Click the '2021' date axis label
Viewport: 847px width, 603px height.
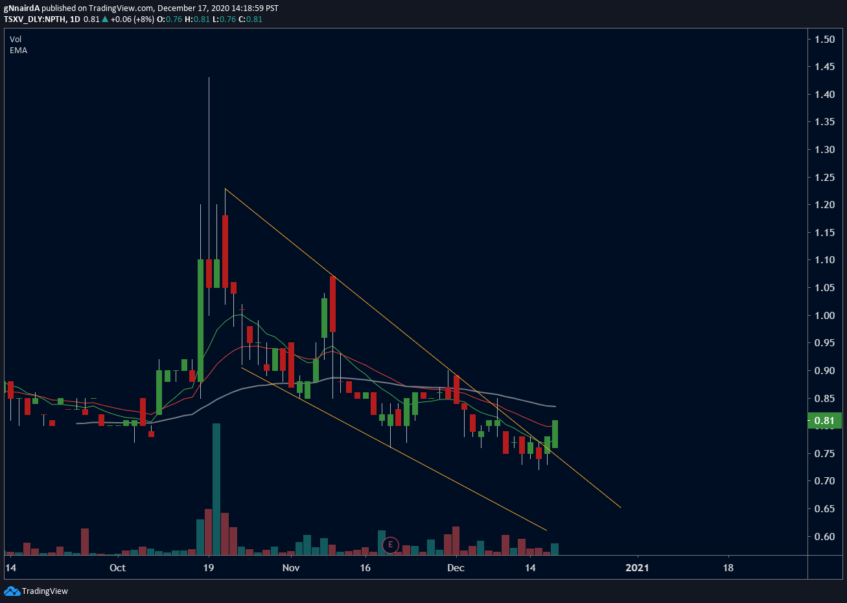[637, 568]
